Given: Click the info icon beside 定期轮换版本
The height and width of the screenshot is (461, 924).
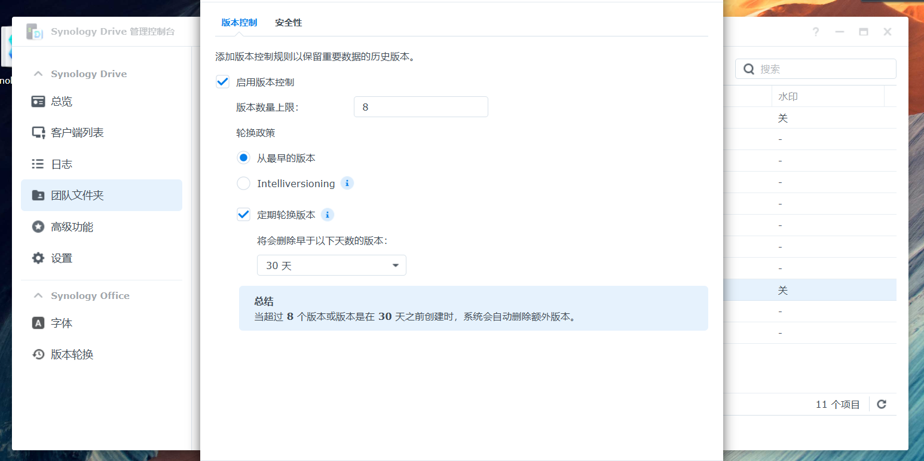Looking at the screenshot, I should pos(327,215).
